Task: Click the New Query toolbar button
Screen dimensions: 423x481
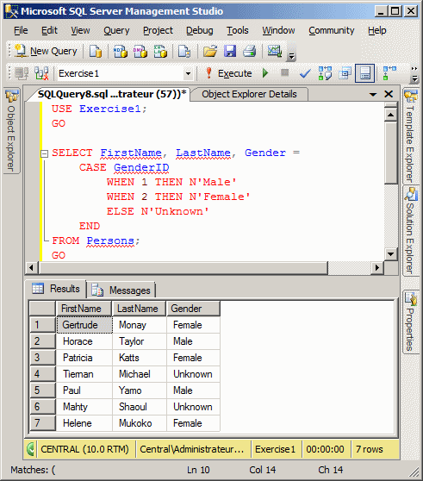Action: pyautogui.click(x=47, y=51)
